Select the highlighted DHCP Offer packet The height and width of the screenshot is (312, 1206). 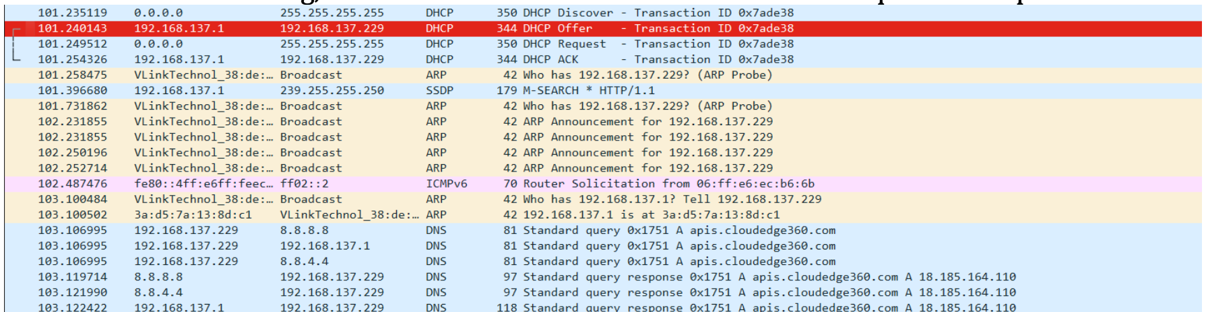[x=603, y=28]
